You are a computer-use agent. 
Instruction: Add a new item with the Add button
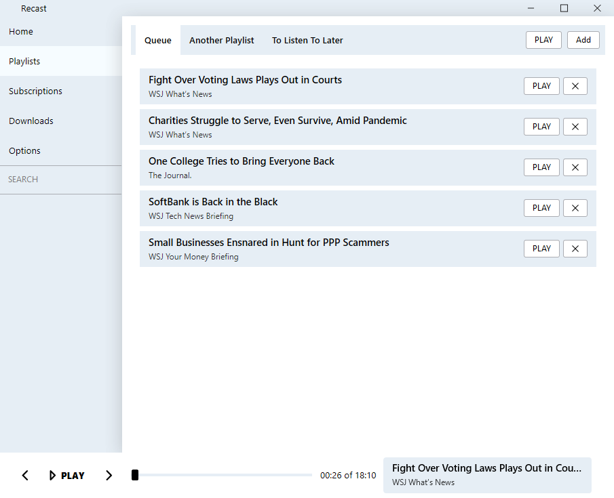583,39
